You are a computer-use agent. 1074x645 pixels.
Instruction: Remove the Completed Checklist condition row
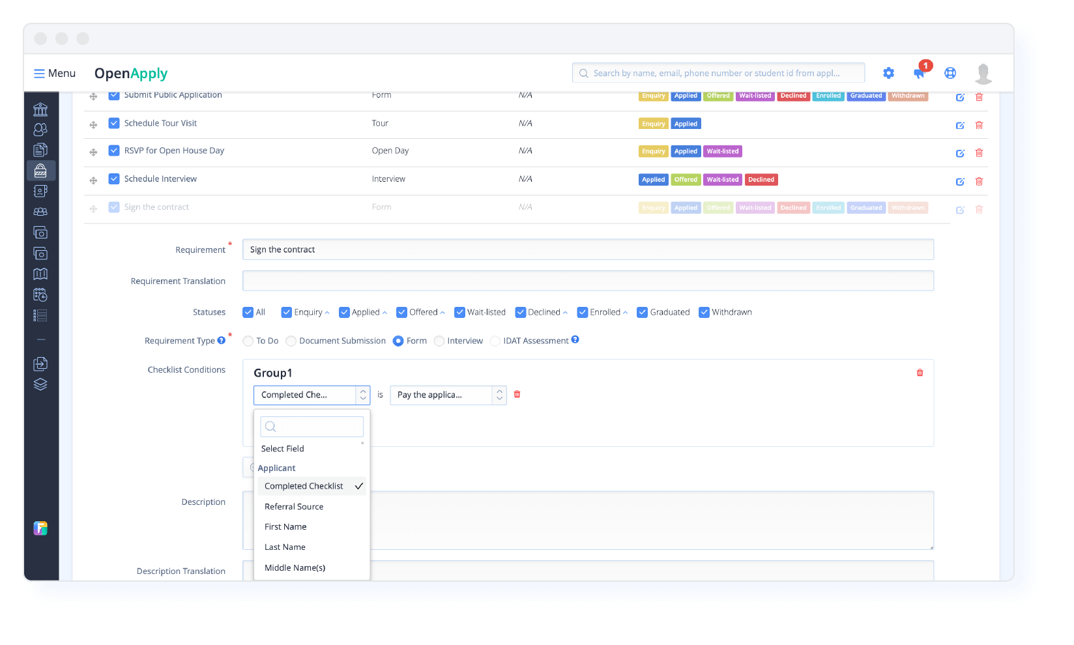(x=517, y=394)
